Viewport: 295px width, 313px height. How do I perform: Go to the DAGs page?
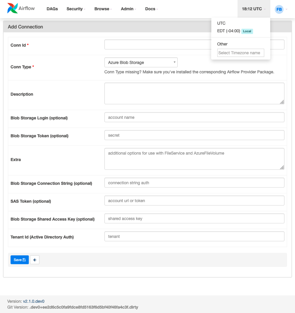click(52, 9)
